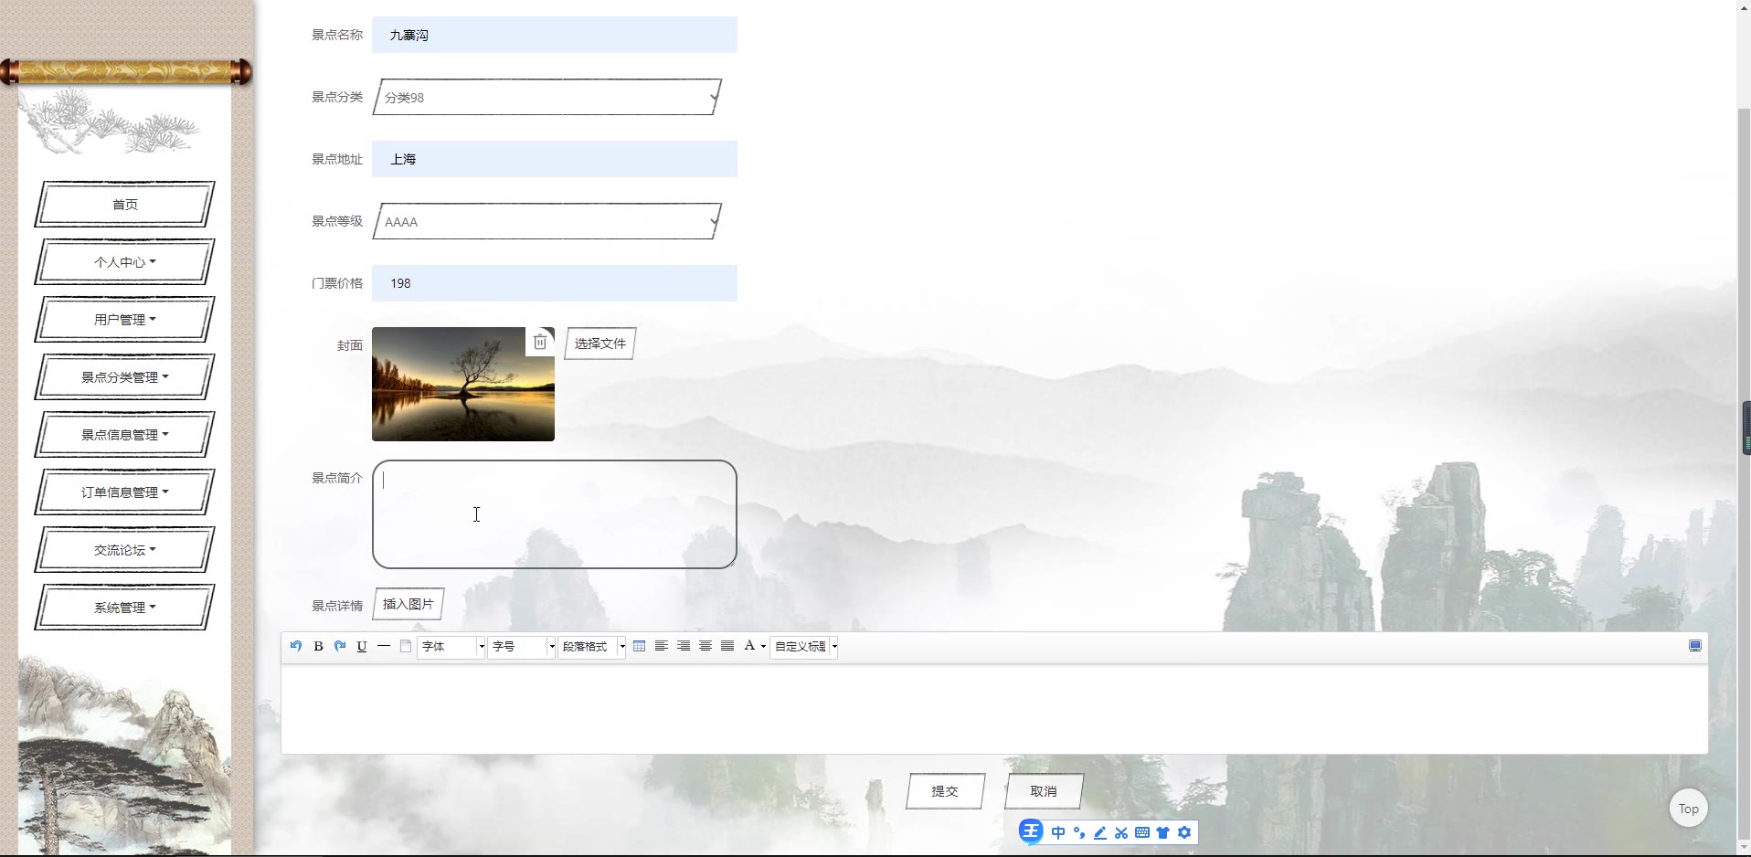Toggle fullscreen mode of the rich editor
Viewport: 1751px width, 857px height.
coord(1695,646)
